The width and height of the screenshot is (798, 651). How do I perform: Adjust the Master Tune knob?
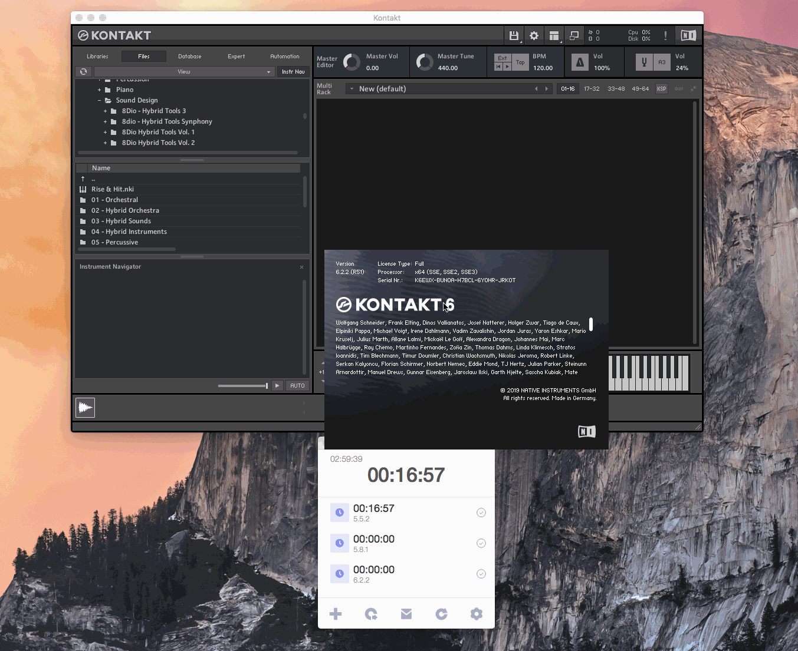(x=425, y=62)
